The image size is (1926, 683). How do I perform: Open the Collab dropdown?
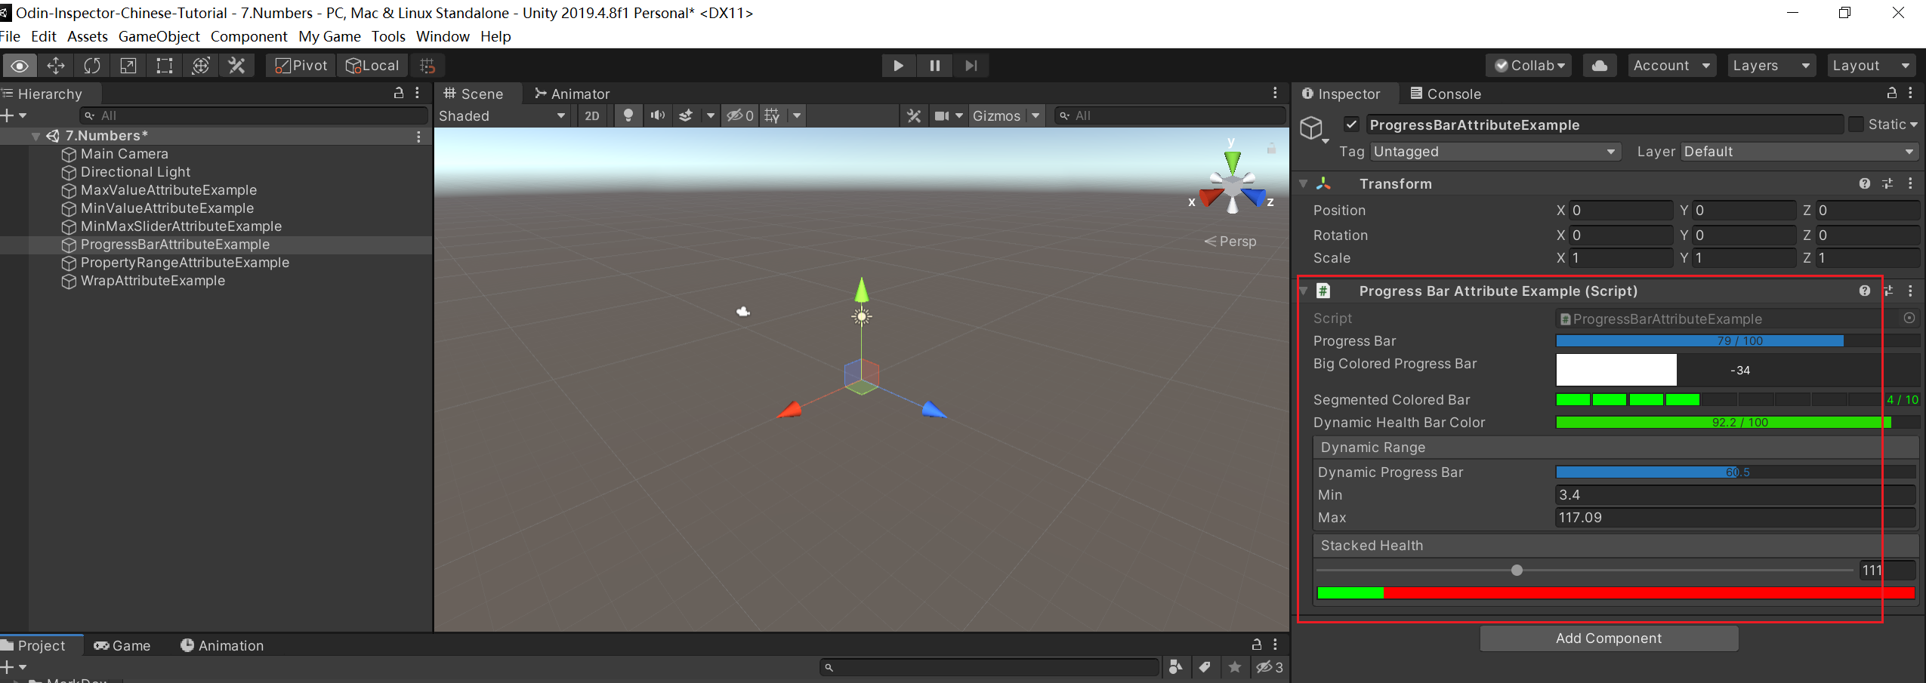(1530, 66)
